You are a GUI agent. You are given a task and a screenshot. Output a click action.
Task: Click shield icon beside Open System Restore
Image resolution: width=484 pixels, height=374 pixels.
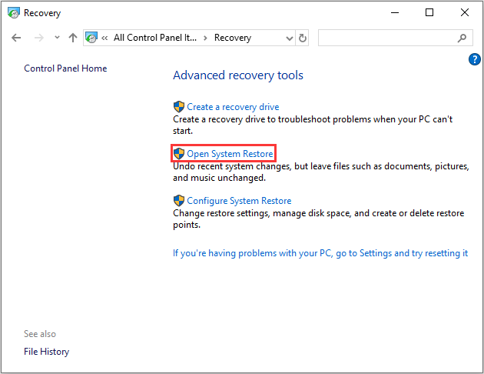click(179, 154)
